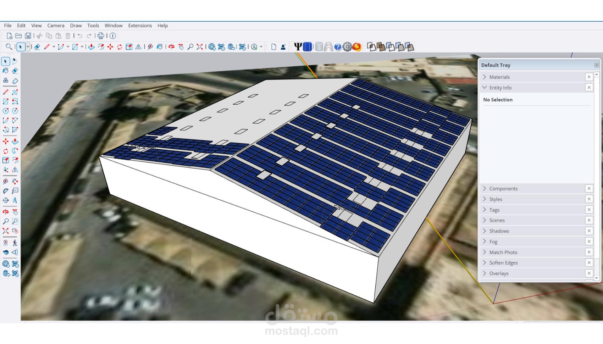Click the Redo arrow icon
Viewport: 603px width, 344px height.
(x=89, y=36)
